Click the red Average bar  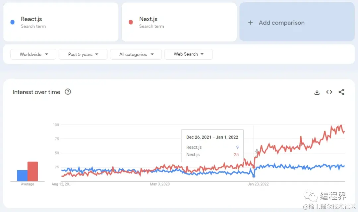point(32,171)
